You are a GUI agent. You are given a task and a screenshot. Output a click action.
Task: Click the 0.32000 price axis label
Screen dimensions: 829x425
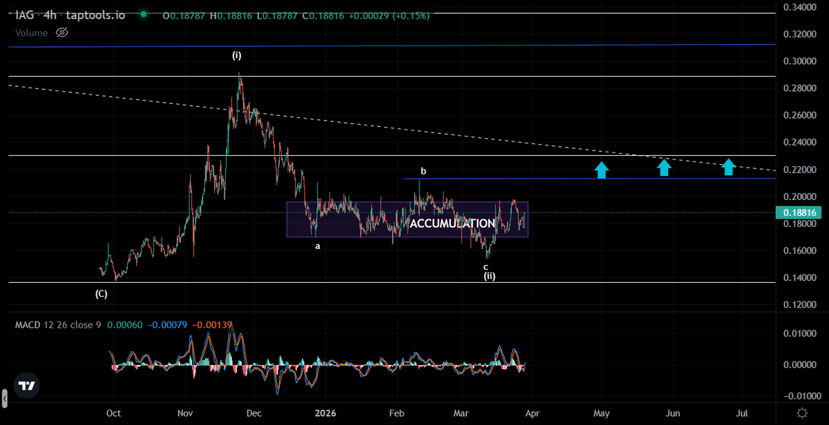click(800, 34)
